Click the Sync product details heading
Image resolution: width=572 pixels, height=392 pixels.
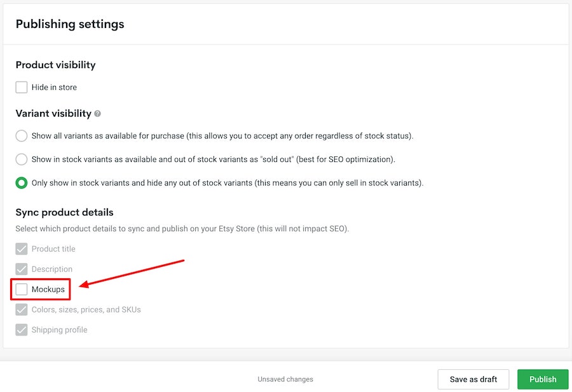point(64,212)
